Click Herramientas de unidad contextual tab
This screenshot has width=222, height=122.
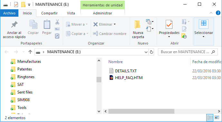point(103,5)
